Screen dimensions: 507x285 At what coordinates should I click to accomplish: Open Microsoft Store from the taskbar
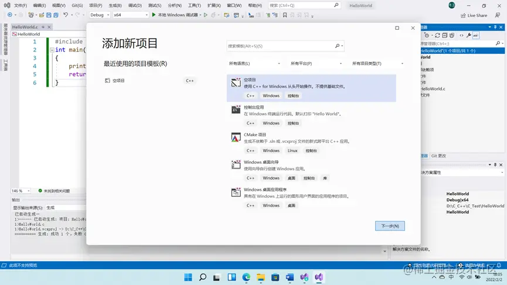coord(275,277)
